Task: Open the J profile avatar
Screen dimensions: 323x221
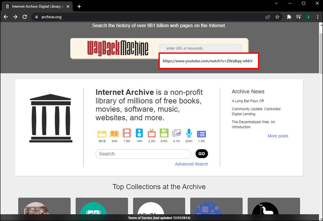Action: [x=308, y=17]
